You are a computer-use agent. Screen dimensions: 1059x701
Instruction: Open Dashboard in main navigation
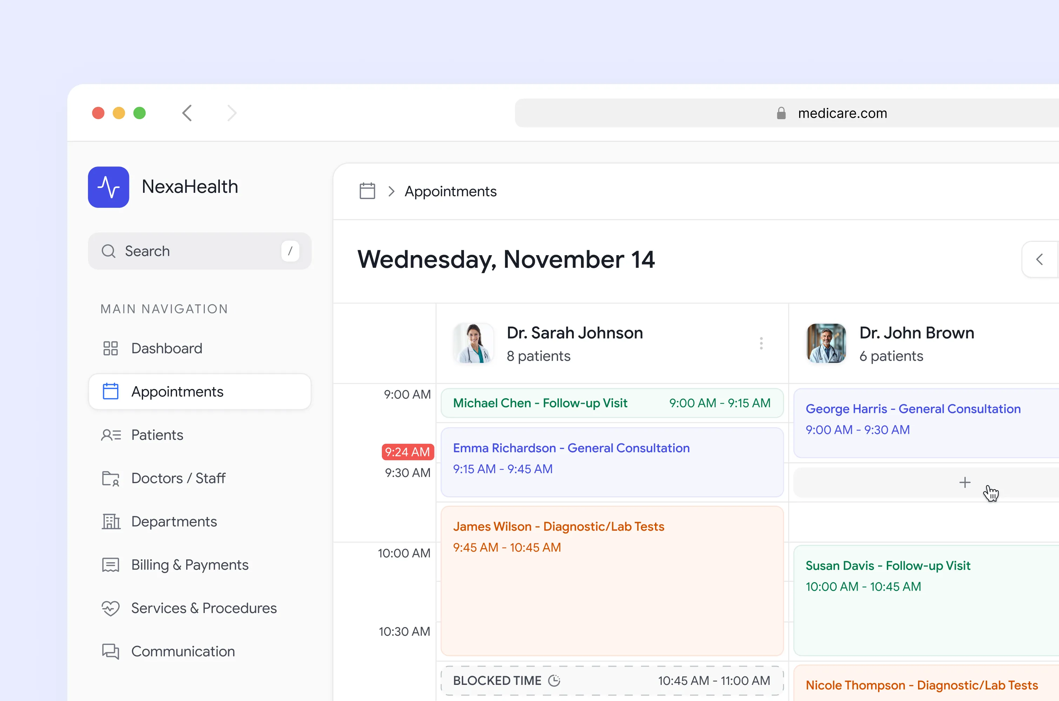coord(166,348)
